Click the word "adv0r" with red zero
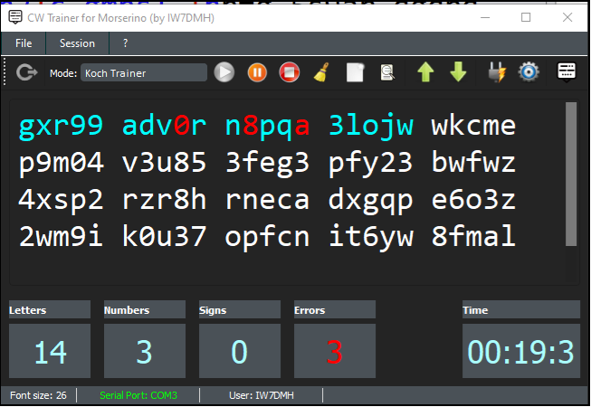591x407 pixels. coord(164,126)
